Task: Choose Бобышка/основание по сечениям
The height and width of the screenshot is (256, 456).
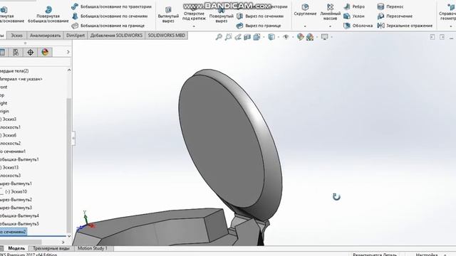Action: (x=110, y=16)
